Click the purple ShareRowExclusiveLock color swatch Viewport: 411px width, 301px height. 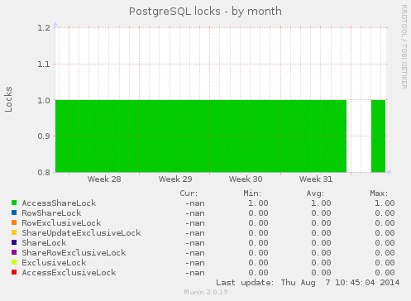tap(14, 252)
